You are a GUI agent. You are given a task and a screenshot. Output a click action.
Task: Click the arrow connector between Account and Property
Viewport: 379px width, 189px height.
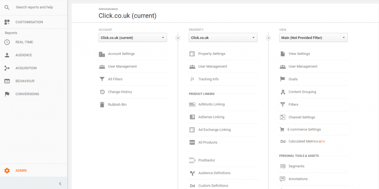tap(178, 38)
